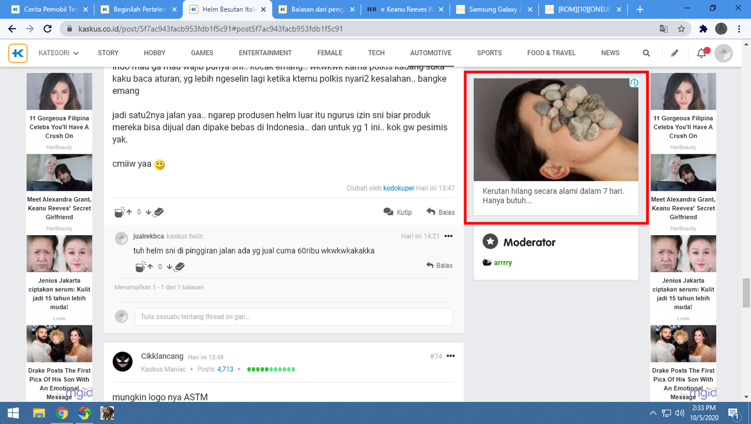Go to the STORY category
The image size is (751, 424).
[108, 53]
